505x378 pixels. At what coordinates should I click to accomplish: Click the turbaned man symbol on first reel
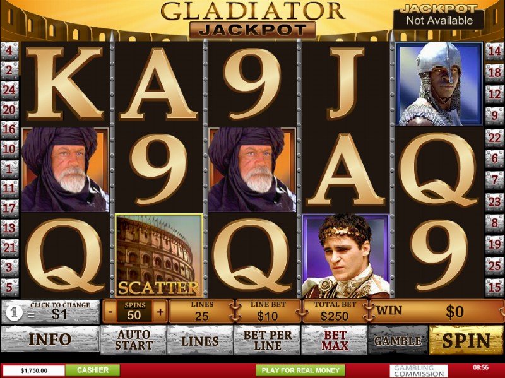pos(66,170)
